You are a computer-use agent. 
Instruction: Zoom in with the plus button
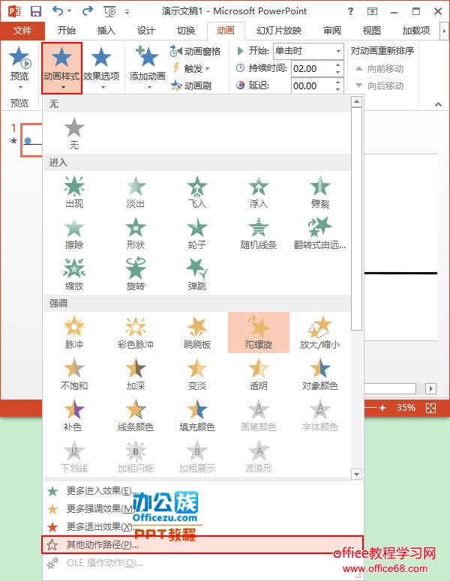click(x=382, y=408)
